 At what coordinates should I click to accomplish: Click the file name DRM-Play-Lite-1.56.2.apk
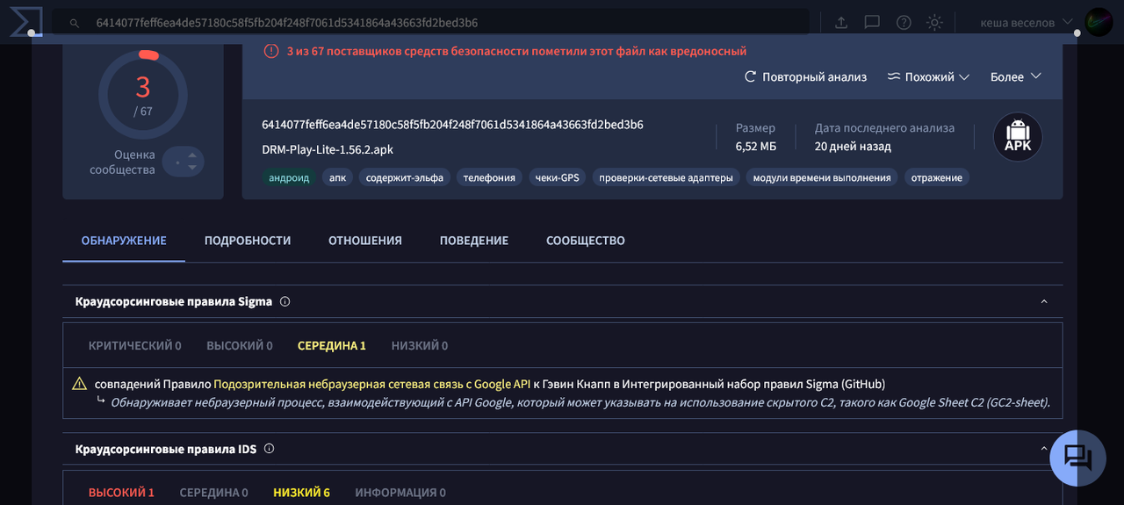[328, 149]
